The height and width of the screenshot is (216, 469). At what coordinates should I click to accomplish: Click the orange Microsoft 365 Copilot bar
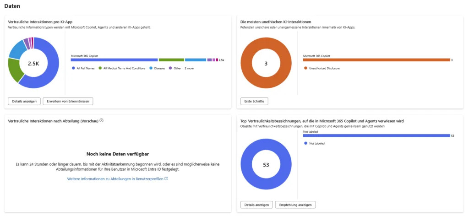376,60
